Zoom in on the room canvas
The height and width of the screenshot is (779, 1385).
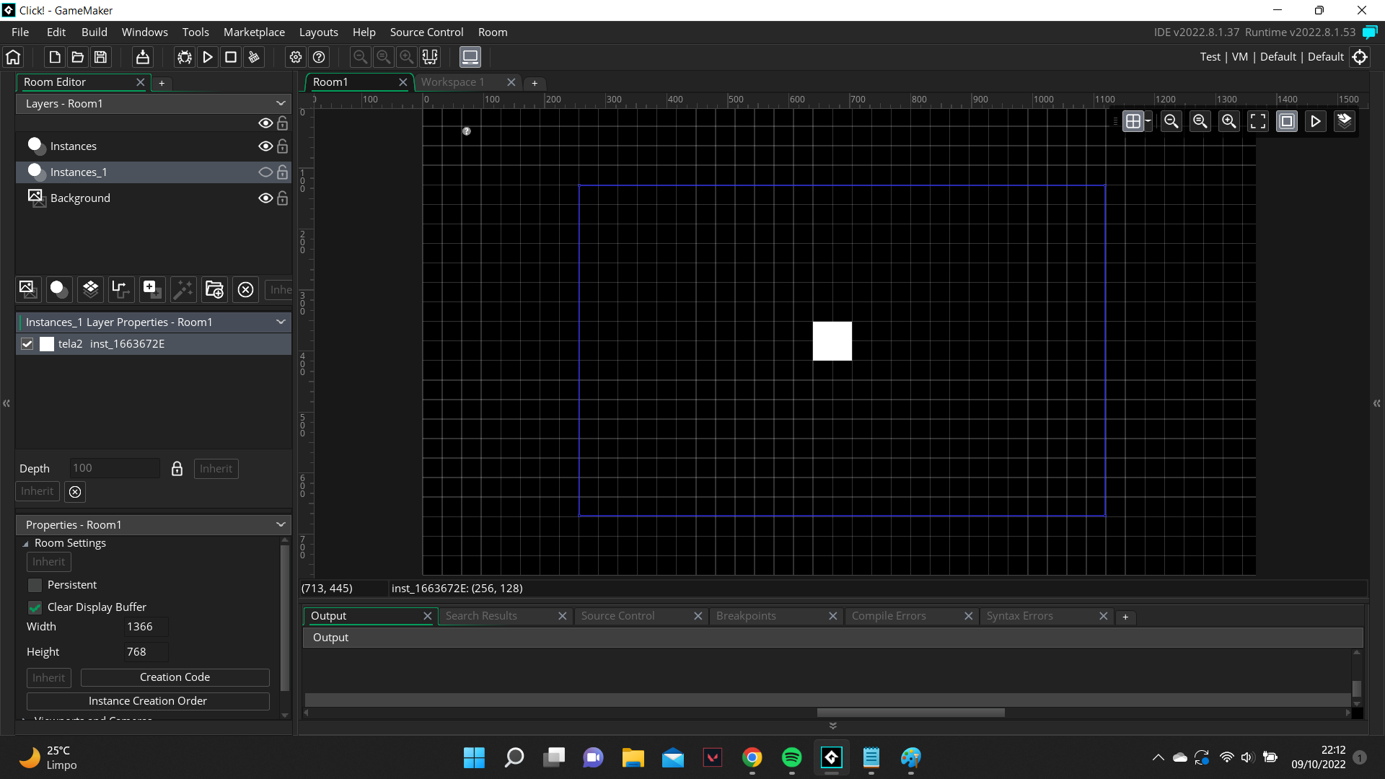(x=1229, y=121)
